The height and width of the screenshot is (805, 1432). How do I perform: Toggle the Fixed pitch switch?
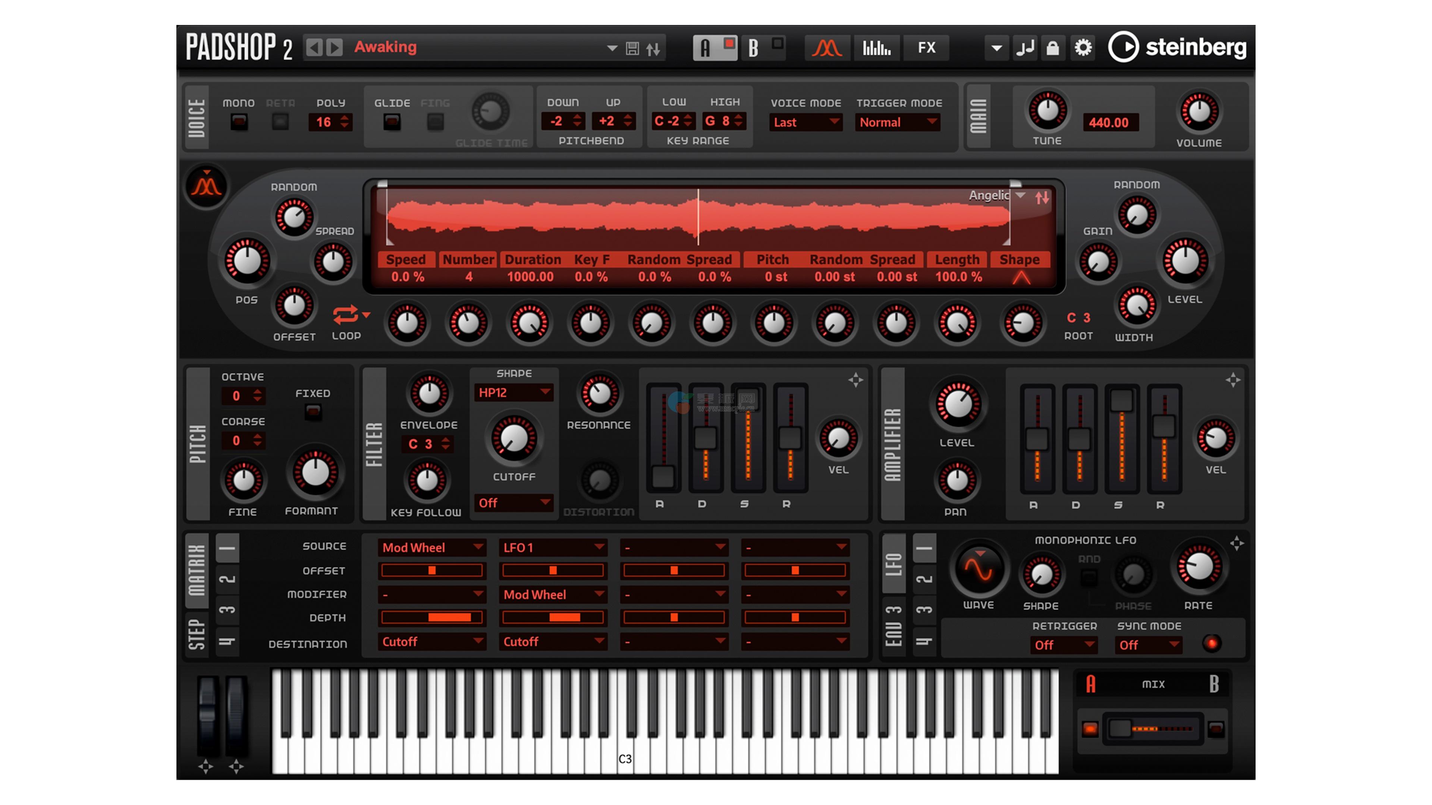313,412
